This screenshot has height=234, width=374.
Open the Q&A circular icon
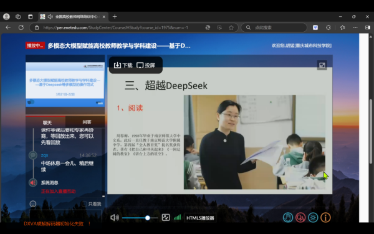(300, 218)
